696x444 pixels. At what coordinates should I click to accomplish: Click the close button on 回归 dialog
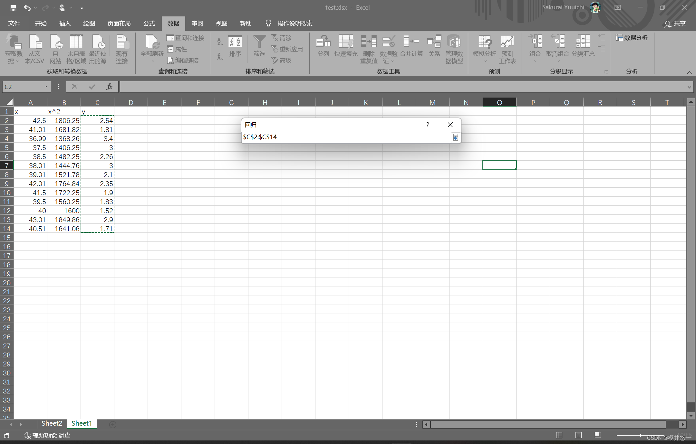click(450, 125)
